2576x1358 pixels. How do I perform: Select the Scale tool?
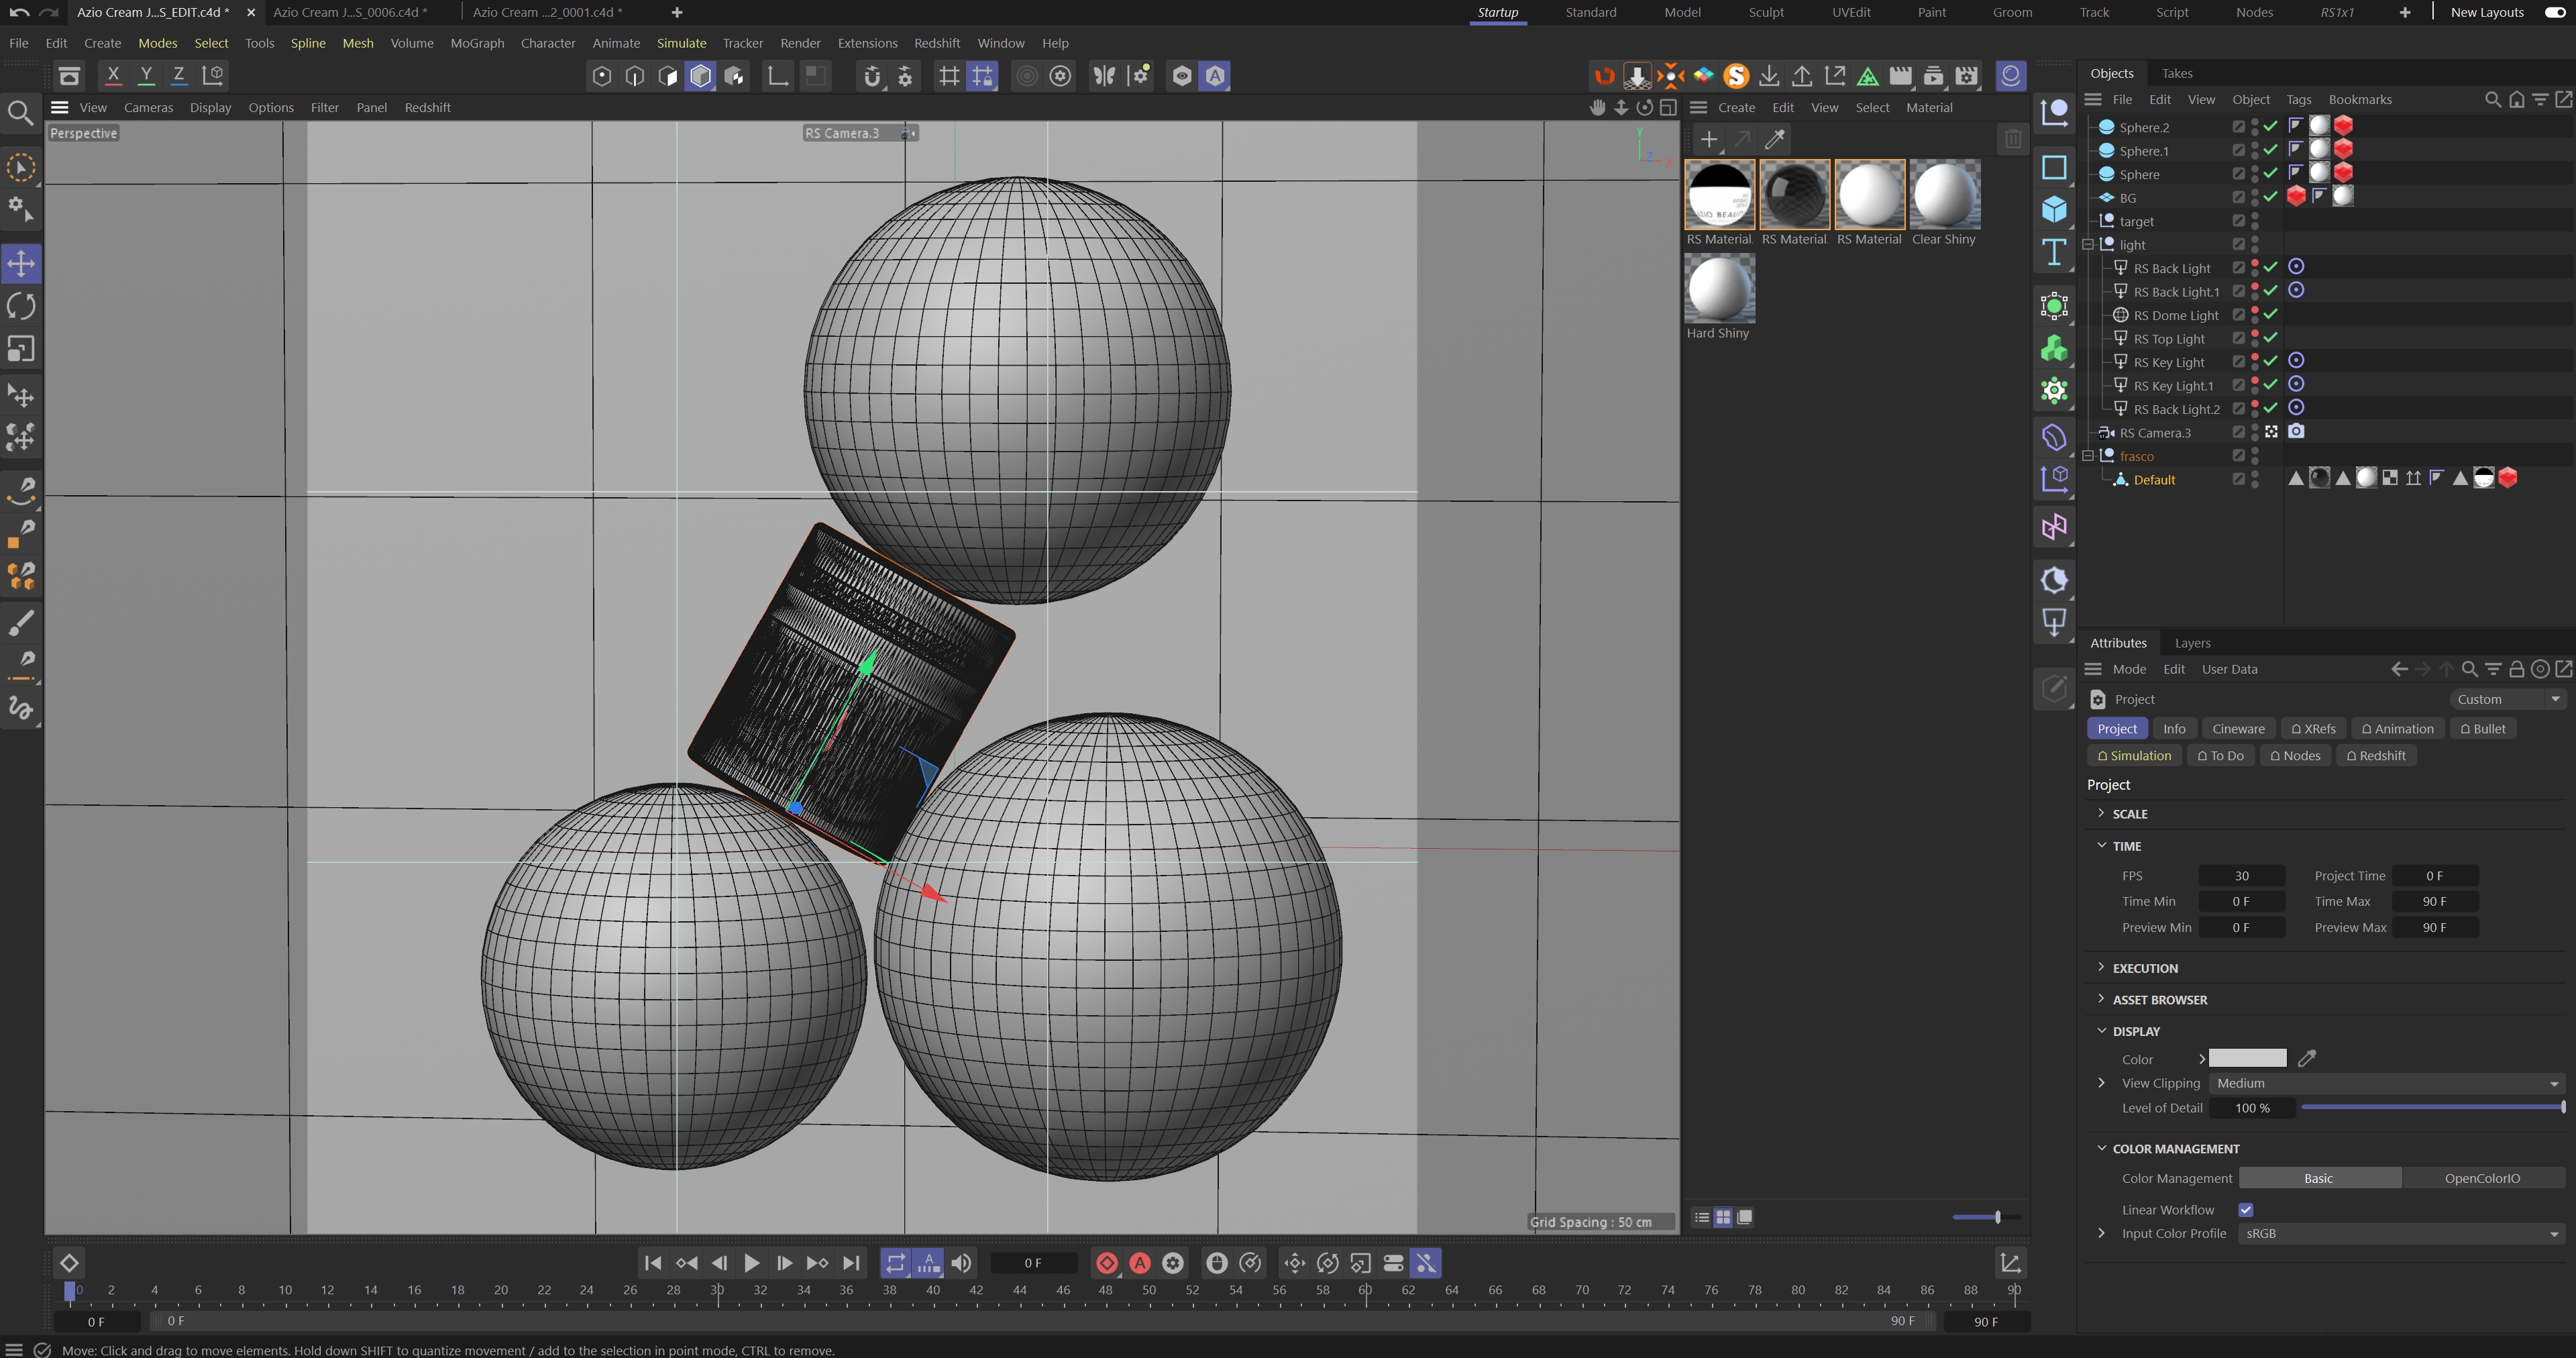coord(21,349)
